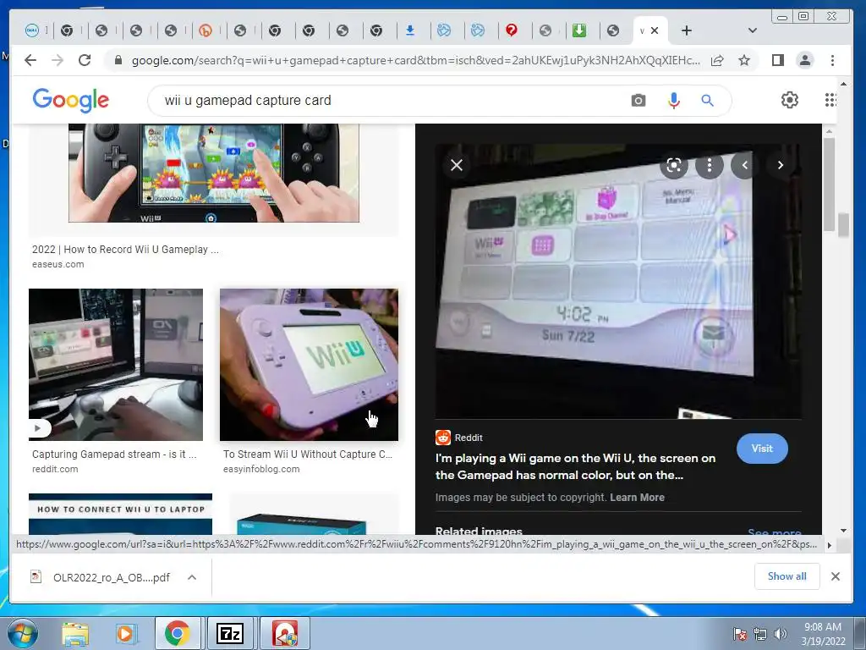Open the blue Wii U box thumbnail
Screen dimensions: 866x650
(302, 525)
